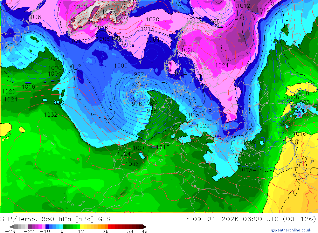Click the '988' isobar label

[152, 111]
